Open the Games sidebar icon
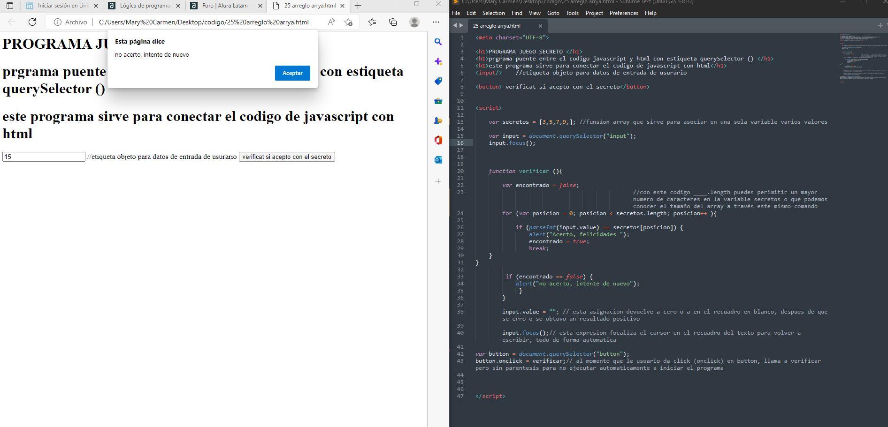The image size is (888, 427). [x=438, y=120]
